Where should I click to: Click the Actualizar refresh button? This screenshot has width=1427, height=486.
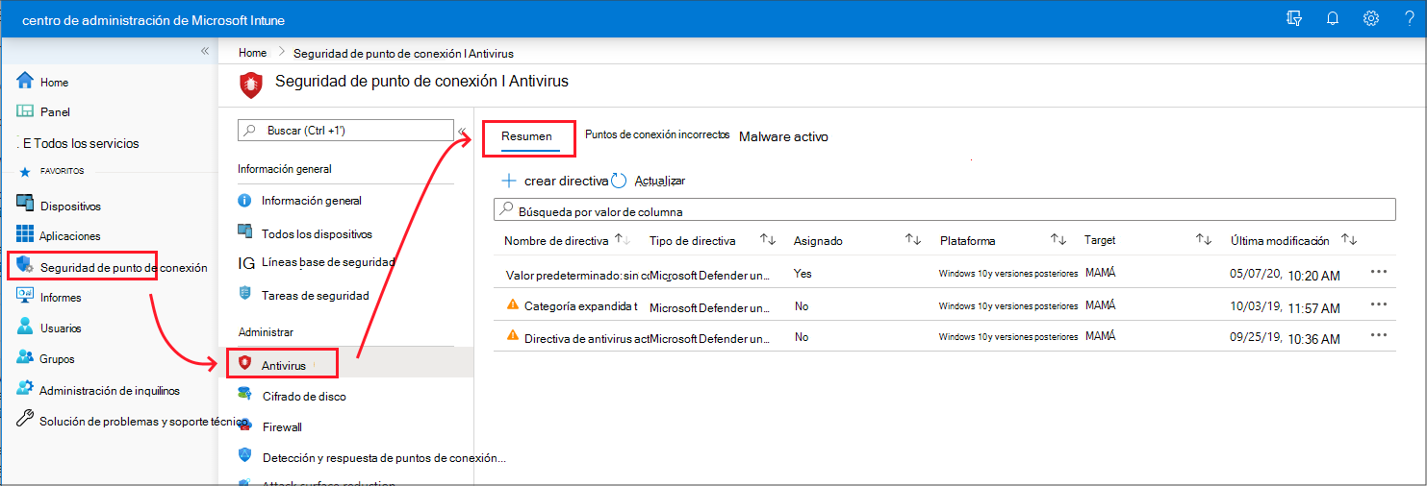point(649,181)
